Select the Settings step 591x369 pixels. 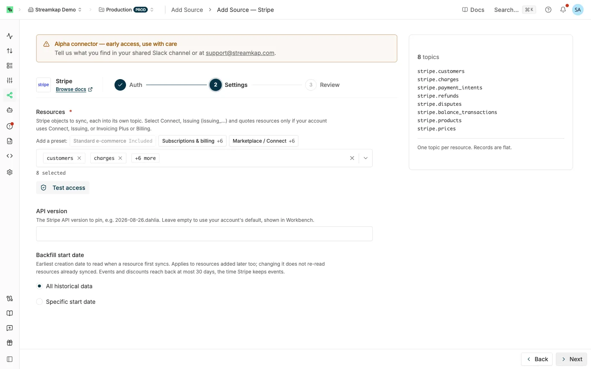tap(229, 85)
